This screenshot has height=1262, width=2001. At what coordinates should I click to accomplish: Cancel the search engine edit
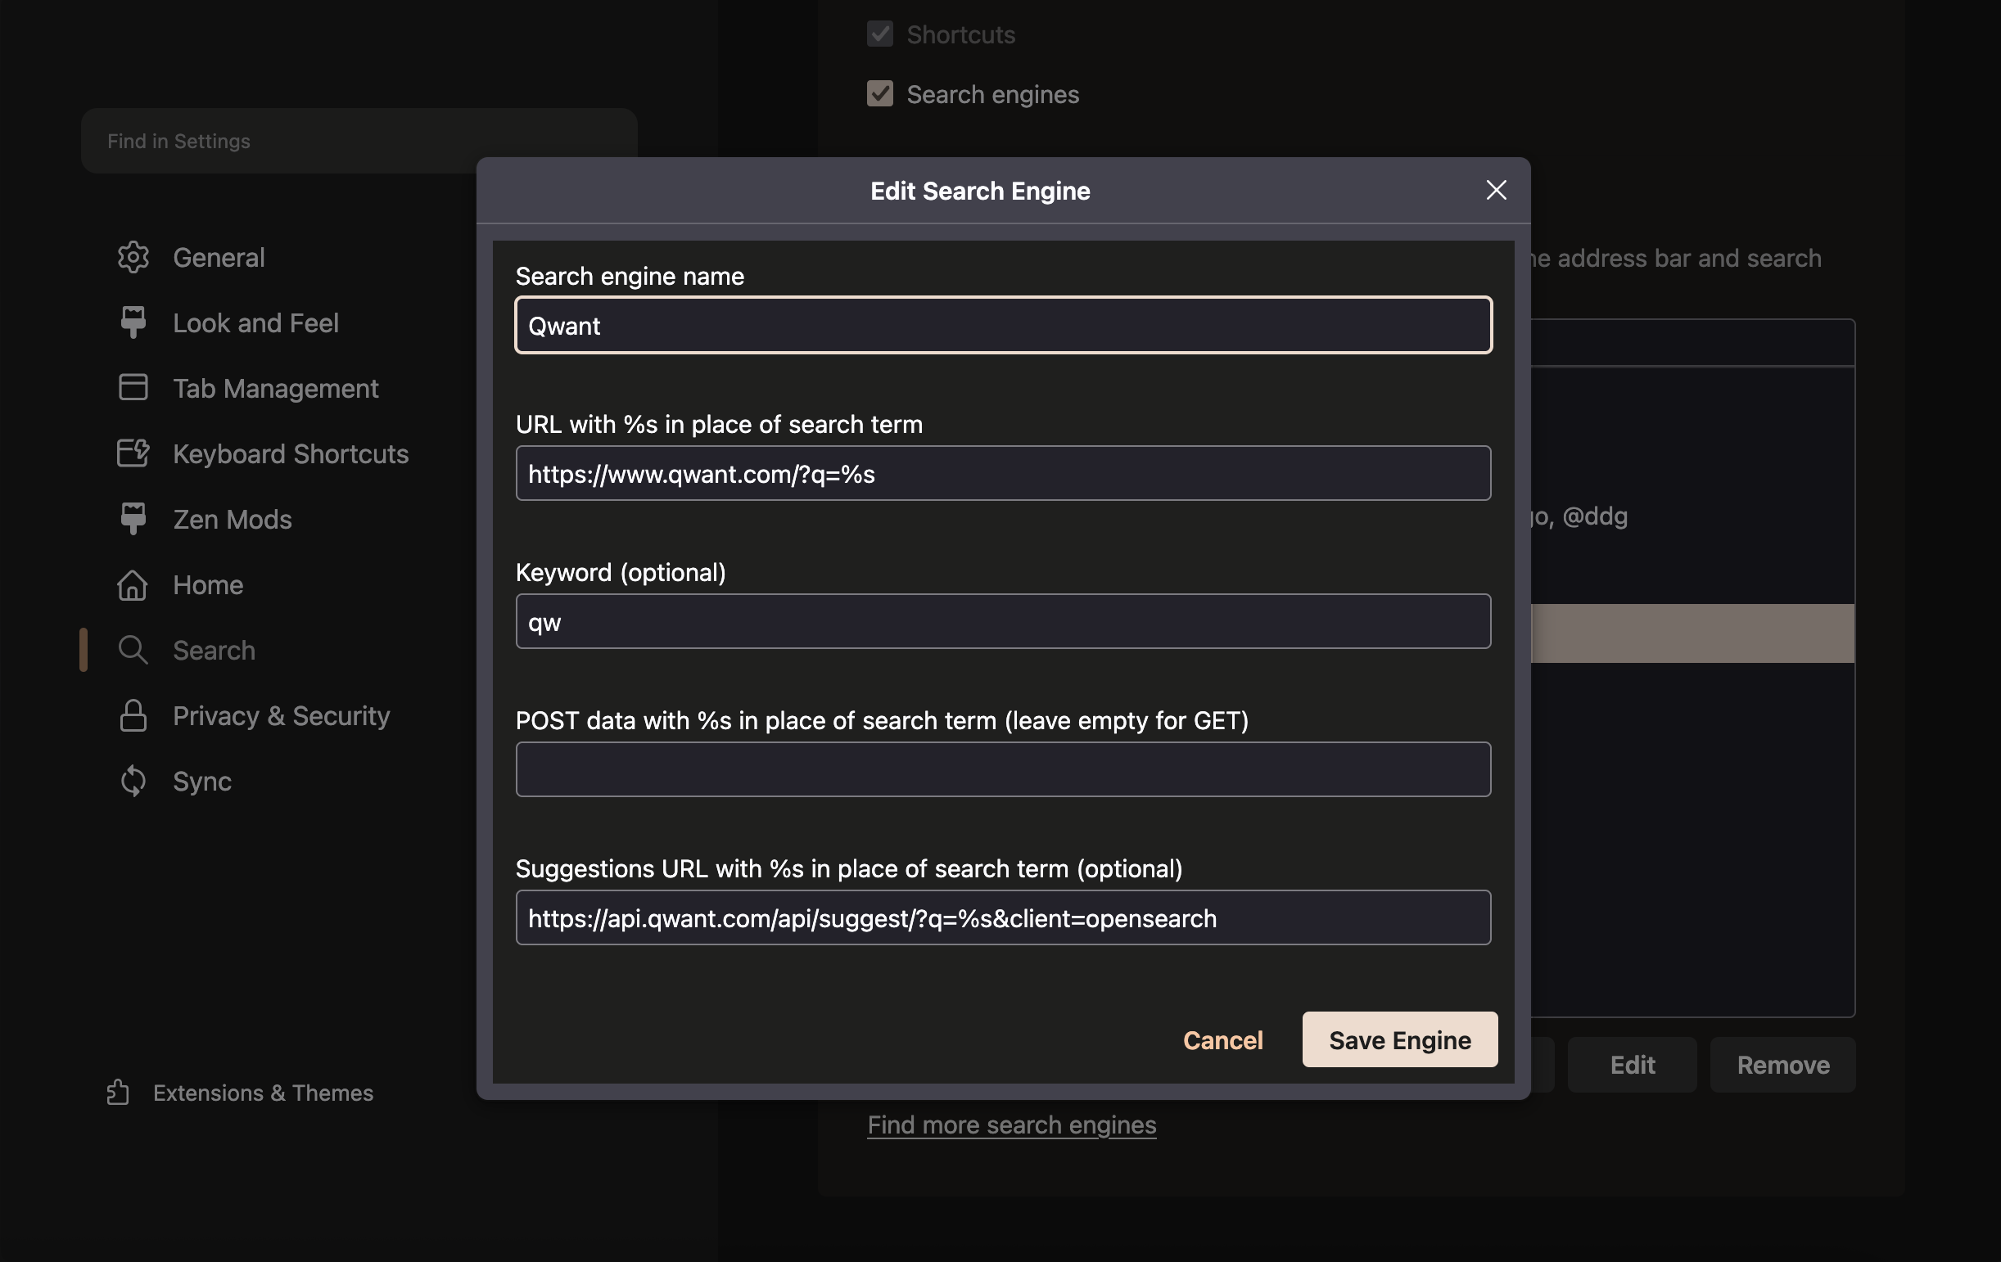pyautogui.click(x=1222, y=1039)
